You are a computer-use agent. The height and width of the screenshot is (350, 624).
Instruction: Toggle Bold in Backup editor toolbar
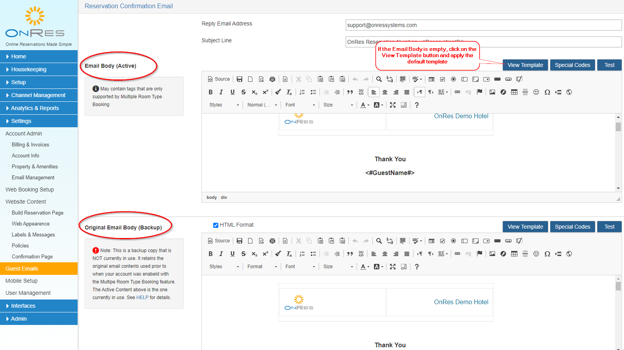coord(210,254)
